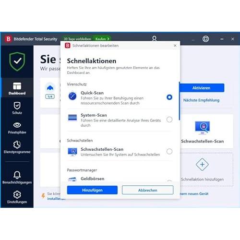Open Benachrichtigungen bell icon

point(17,175)
